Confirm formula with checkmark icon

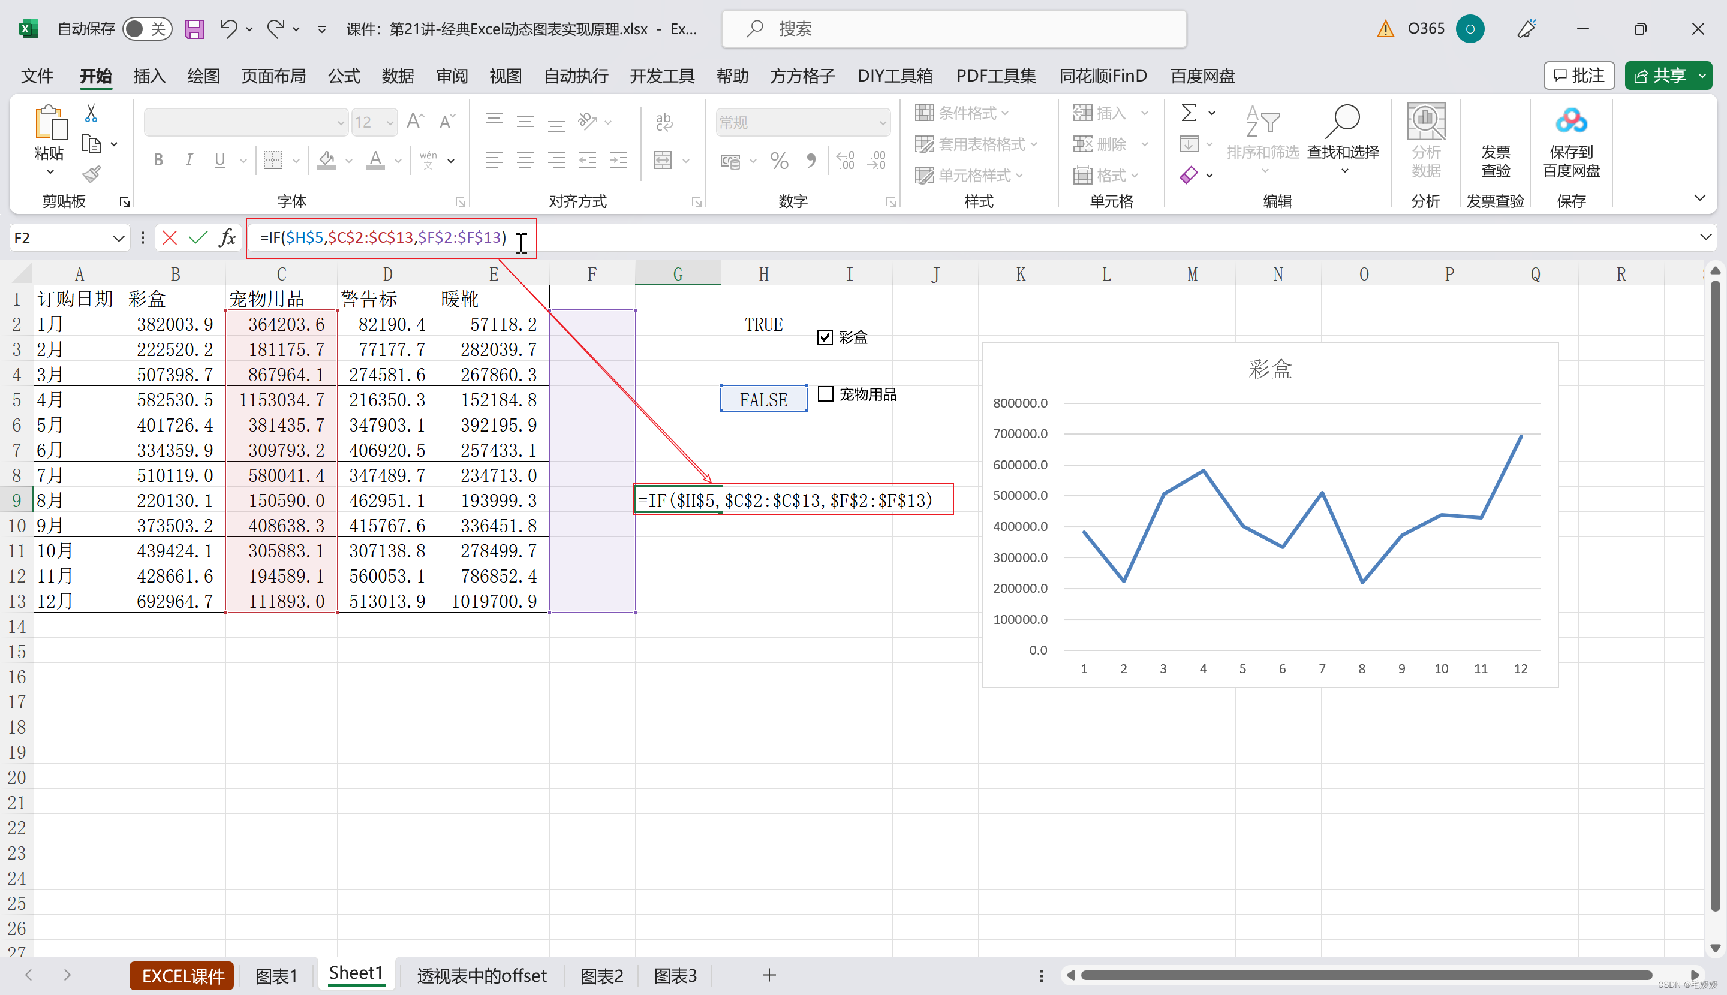[x=198, y=238]
